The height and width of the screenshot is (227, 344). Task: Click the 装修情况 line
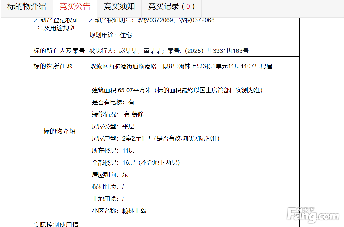point(118,114)
